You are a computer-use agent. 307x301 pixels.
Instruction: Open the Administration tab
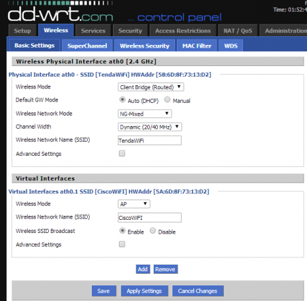[x=284, y=30]
